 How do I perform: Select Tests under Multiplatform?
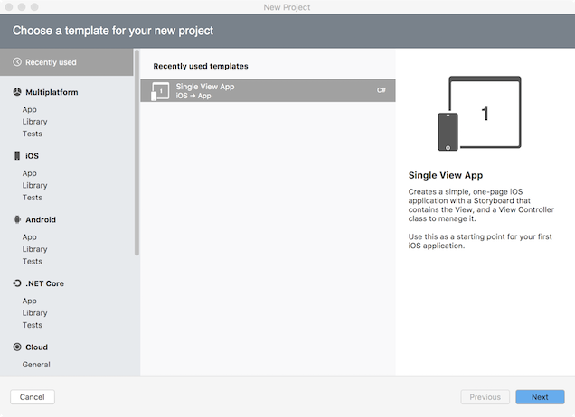pos(33,134)
